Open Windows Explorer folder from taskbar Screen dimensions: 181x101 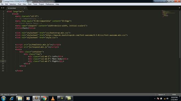click(x=20, y=98)
